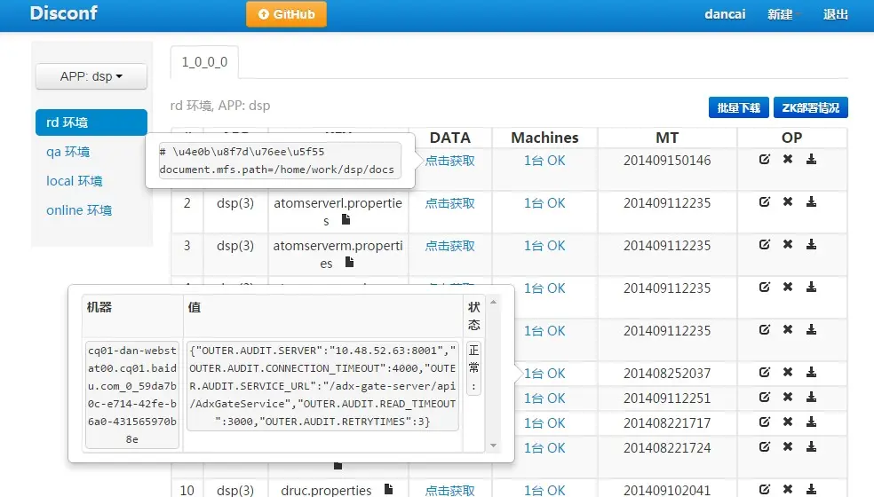Select the cq01-dan-webstat00 machine name
The width and height of the screenshot is (874, 497).
point(132,395)
